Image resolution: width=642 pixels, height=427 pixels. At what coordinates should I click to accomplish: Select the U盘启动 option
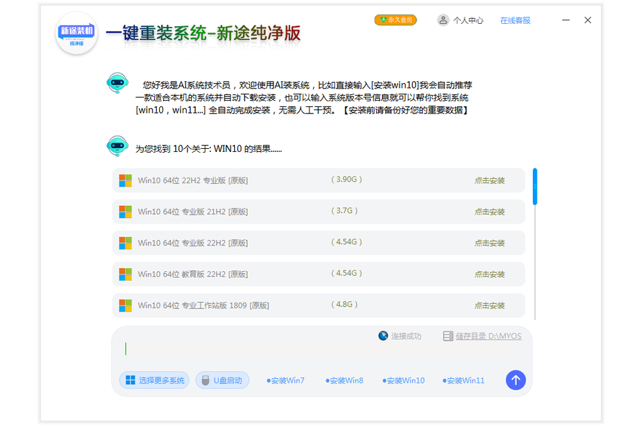(222, 380)
